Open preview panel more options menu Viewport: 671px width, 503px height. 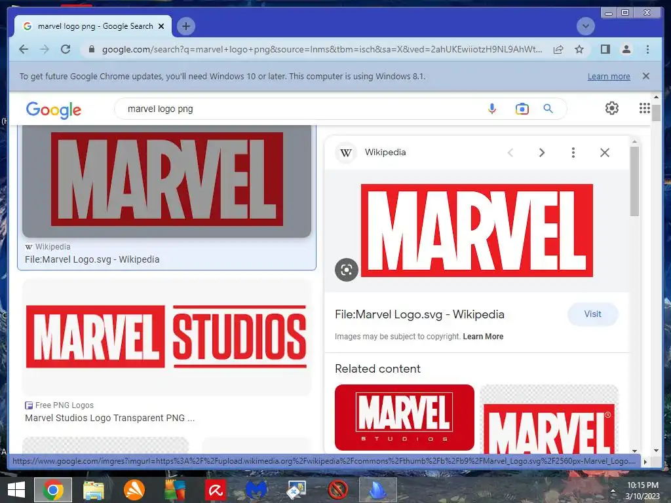point(573,153)
